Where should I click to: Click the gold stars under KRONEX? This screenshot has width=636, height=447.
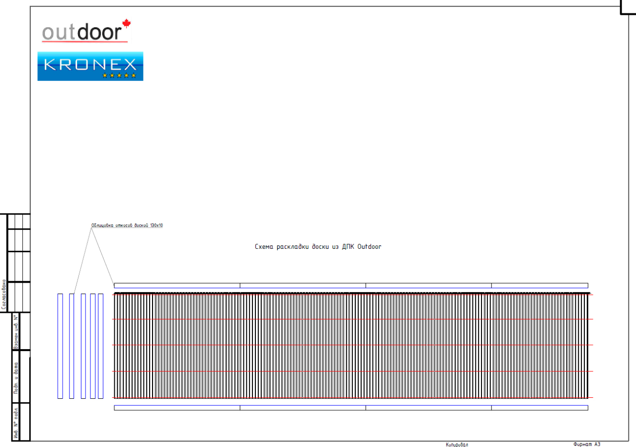[119, 75]
